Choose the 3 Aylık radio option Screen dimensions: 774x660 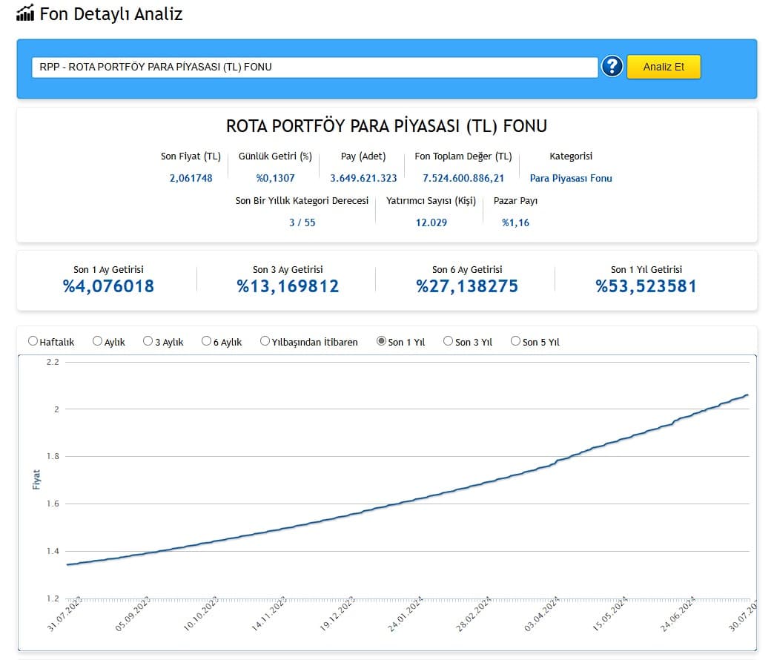pos(148,341)
